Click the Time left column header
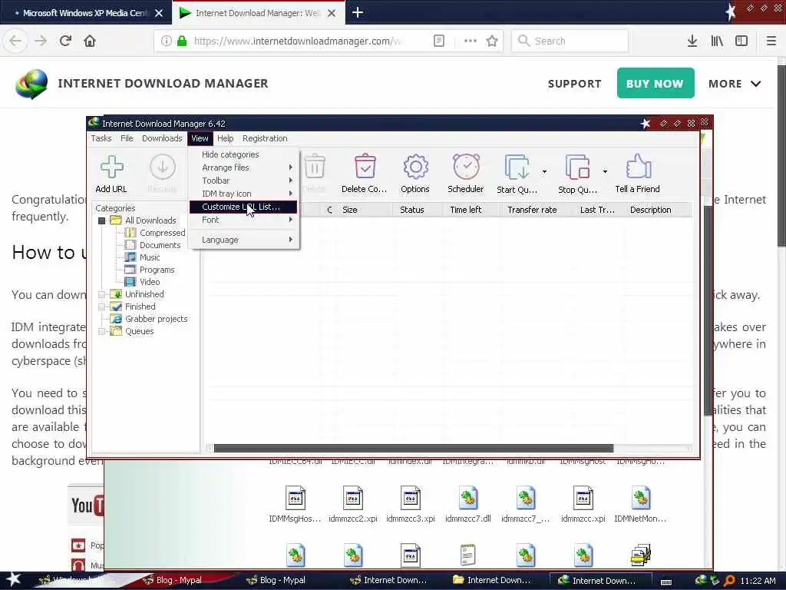Viewport: 786px width, 590px height. pos(466,210)
